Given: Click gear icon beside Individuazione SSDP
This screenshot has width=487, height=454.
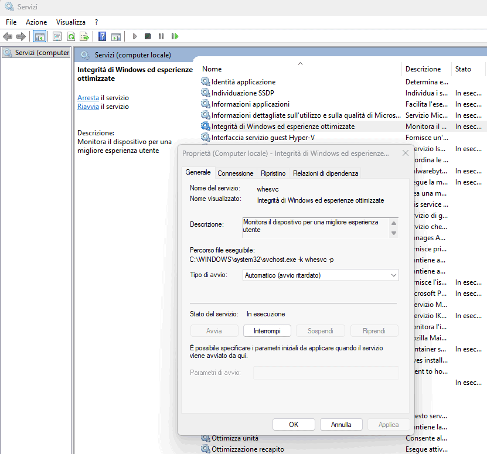Looking at the screenshot, I should (205, 93).
